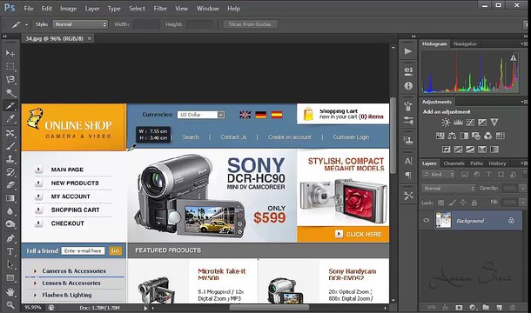
Task: Open the Filter menu
Action: tap(160, 9)
